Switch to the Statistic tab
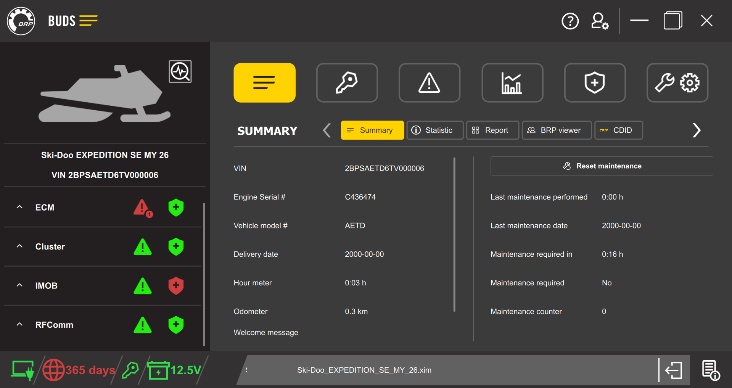732x388 pixels. [x=435, y=130]
